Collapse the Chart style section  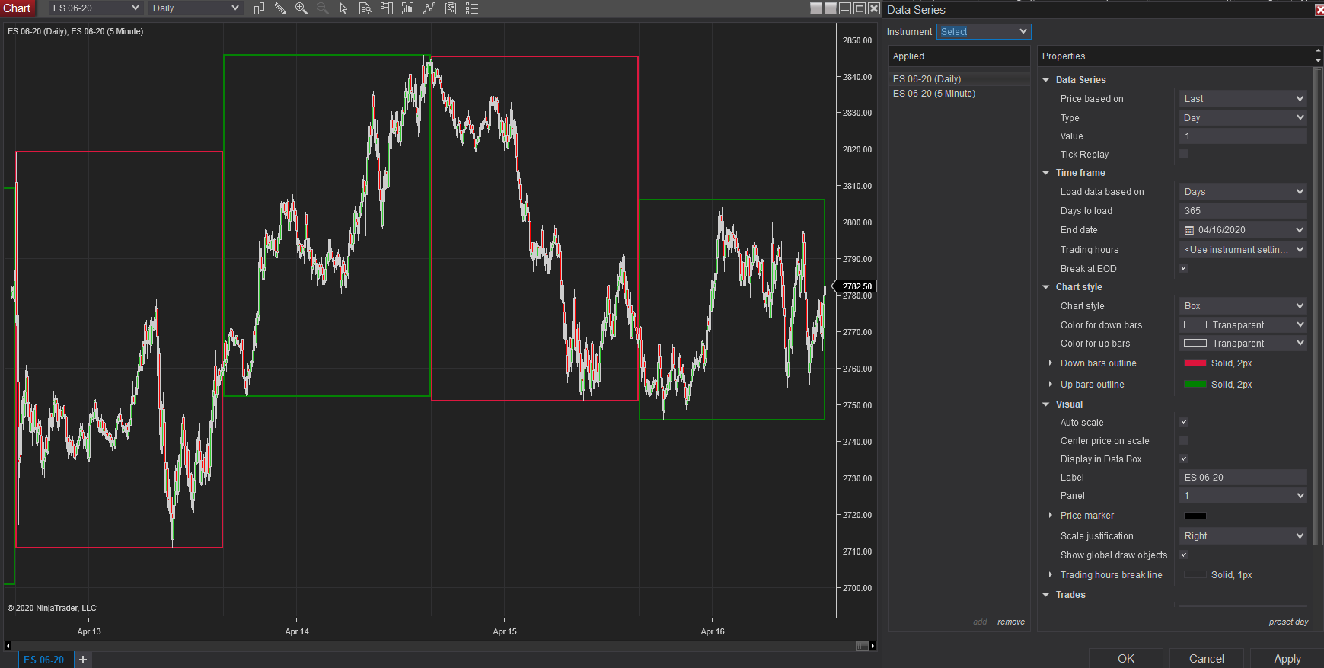tap(1046, 287)
